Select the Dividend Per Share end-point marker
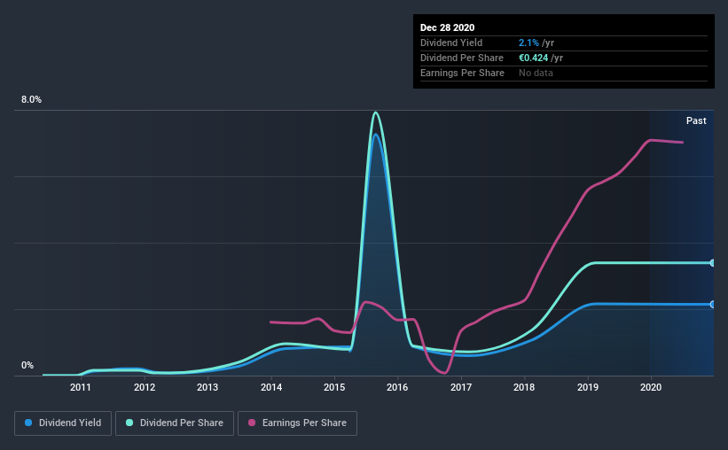The image size is (728, 450). coord(713,263)
